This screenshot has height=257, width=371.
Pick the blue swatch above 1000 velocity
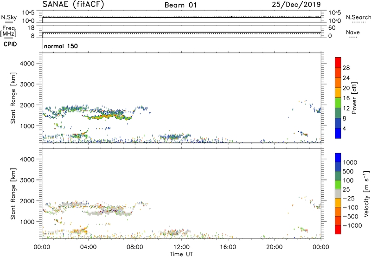(x=338, y=158)
